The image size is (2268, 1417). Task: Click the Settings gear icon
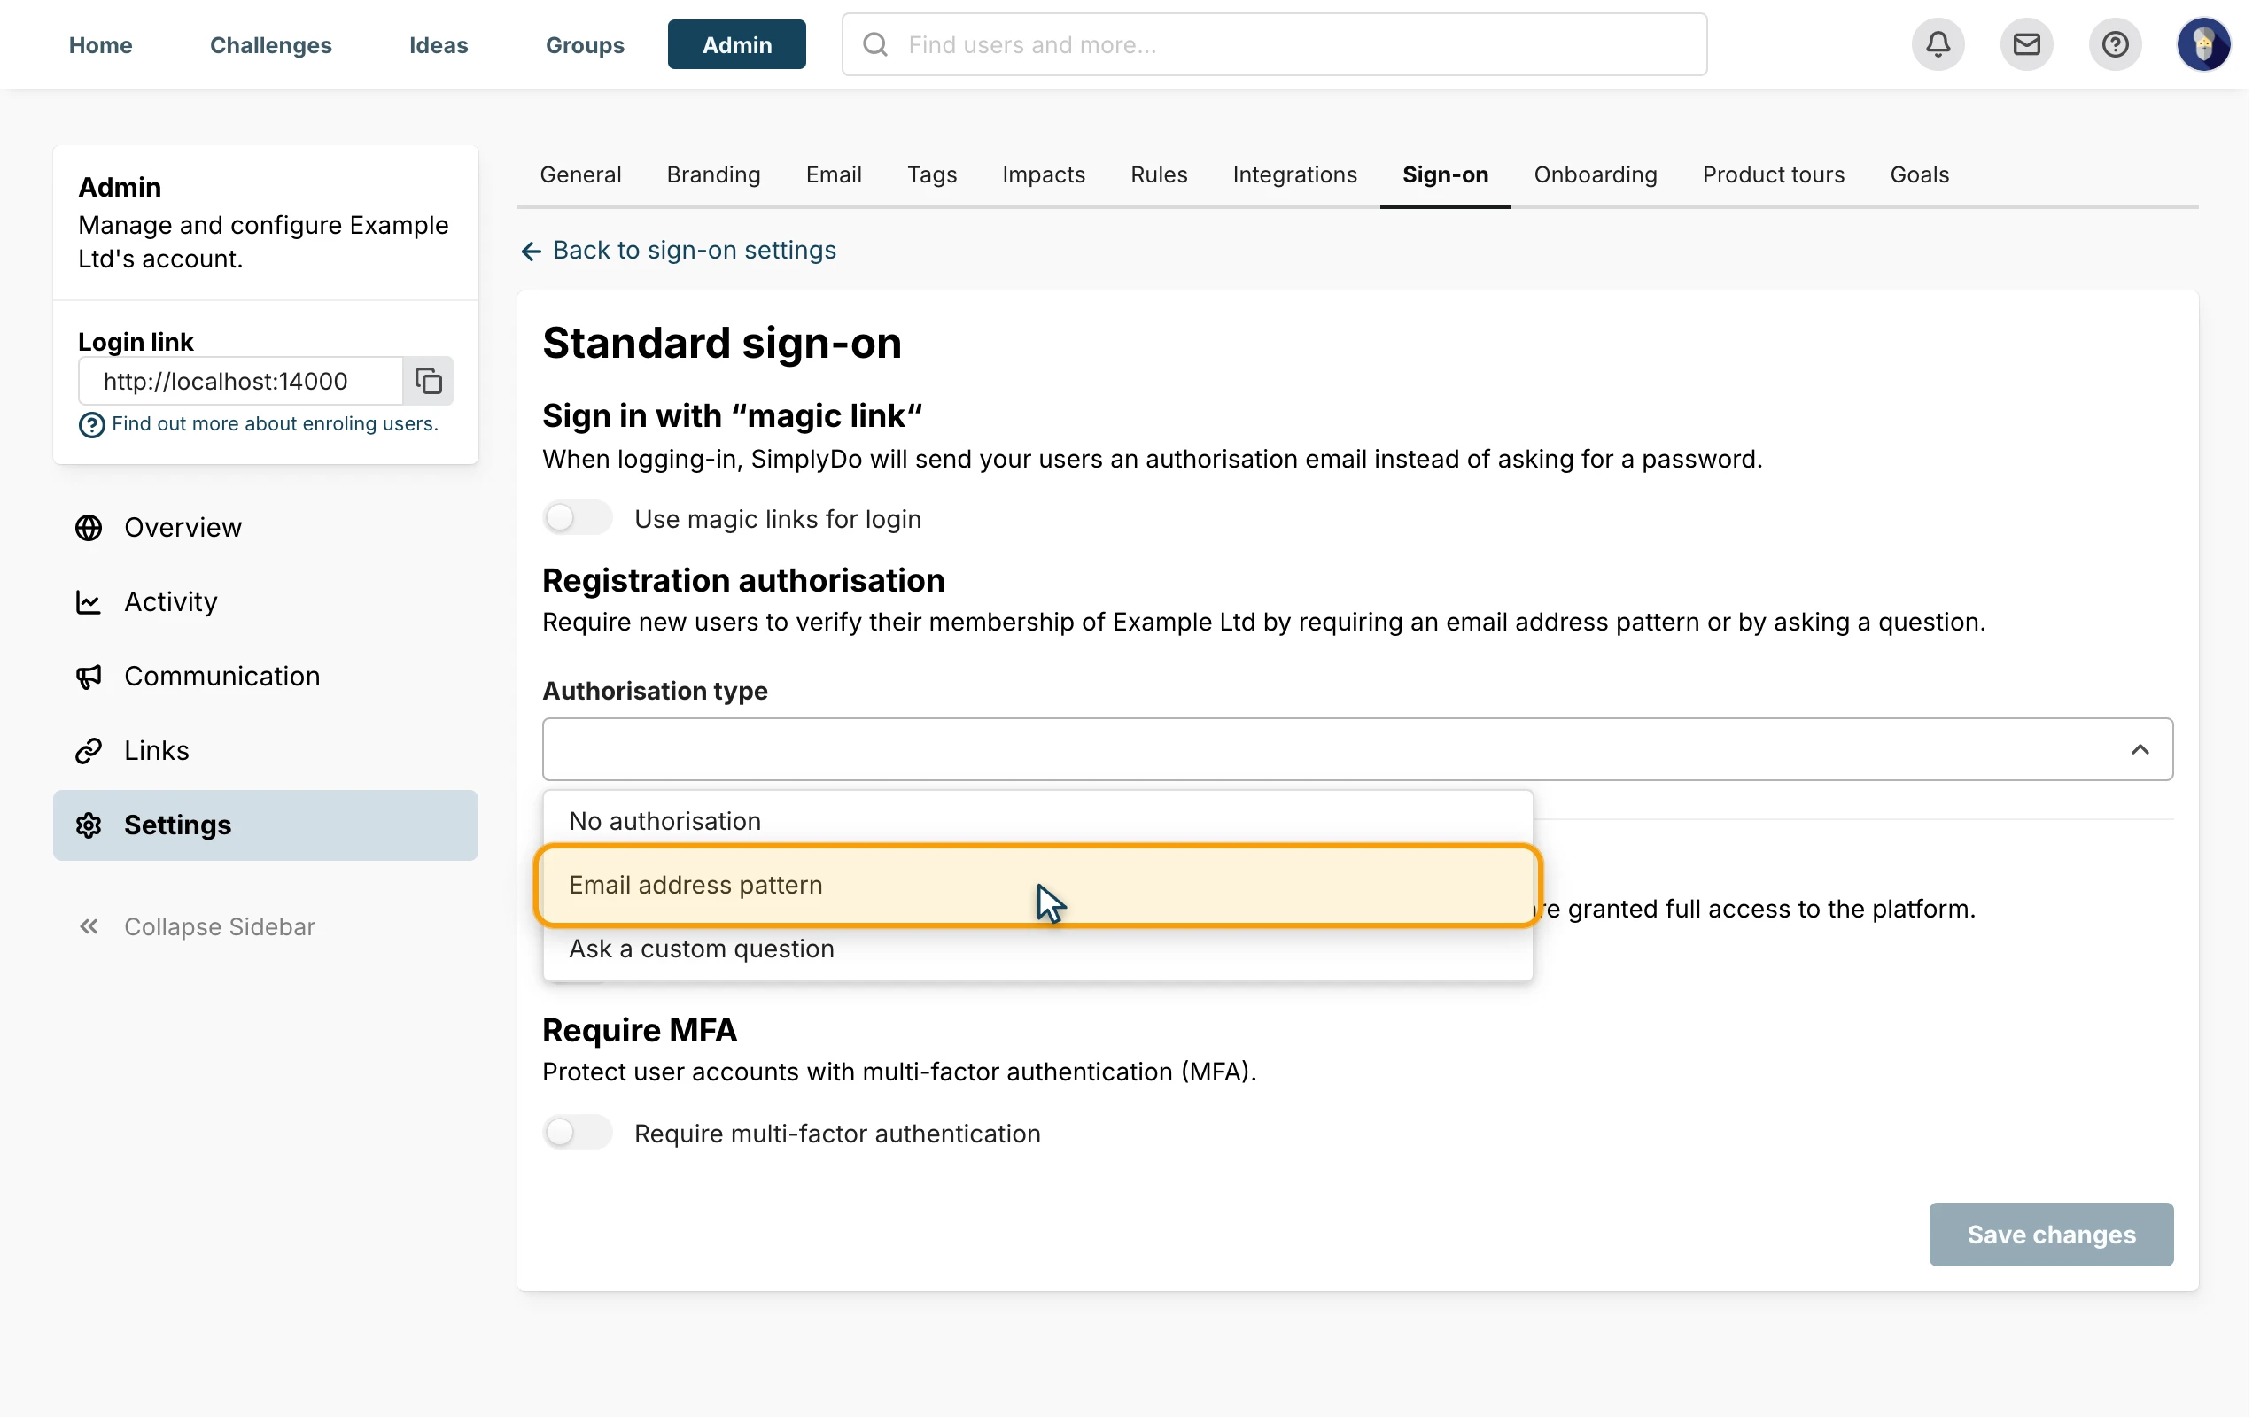tap(89, 825)
